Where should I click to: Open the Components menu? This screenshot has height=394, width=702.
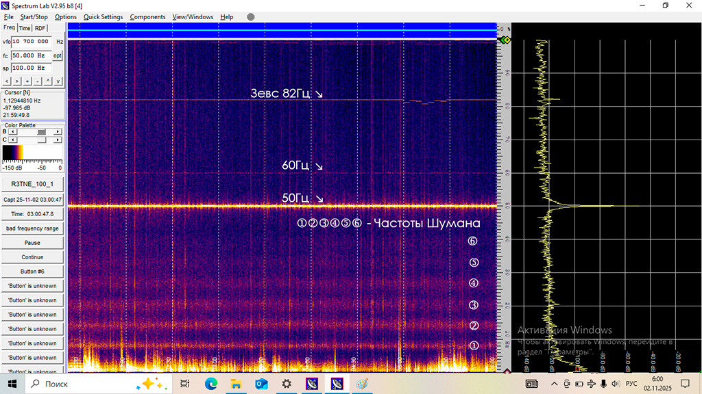click(x=147, y=17)
